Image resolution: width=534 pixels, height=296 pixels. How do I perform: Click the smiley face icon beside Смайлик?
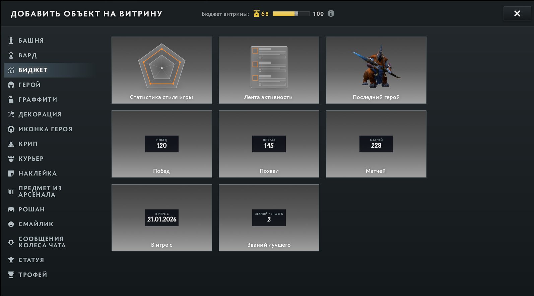point(11,224)
